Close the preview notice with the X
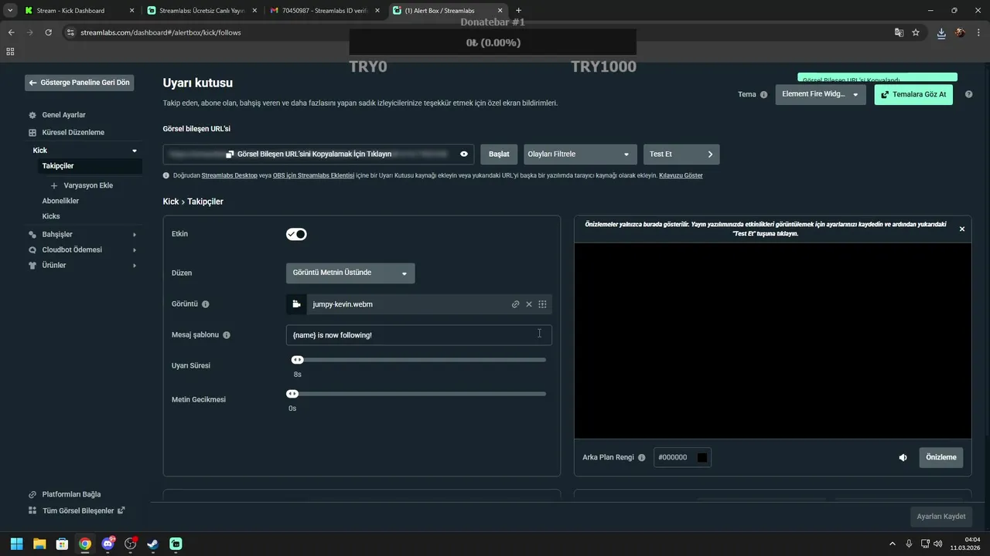This screenshot has width=990, height=556. click(x=962, y=229)
